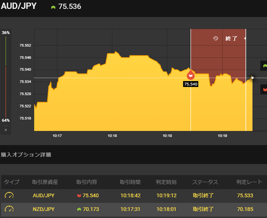Click the AUD/JPY title at top
267x218 pixels.
coord(18,6)
